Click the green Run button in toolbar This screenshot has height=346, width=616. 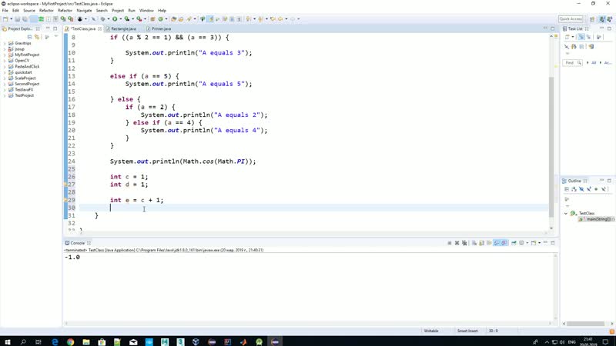(115, 18)
